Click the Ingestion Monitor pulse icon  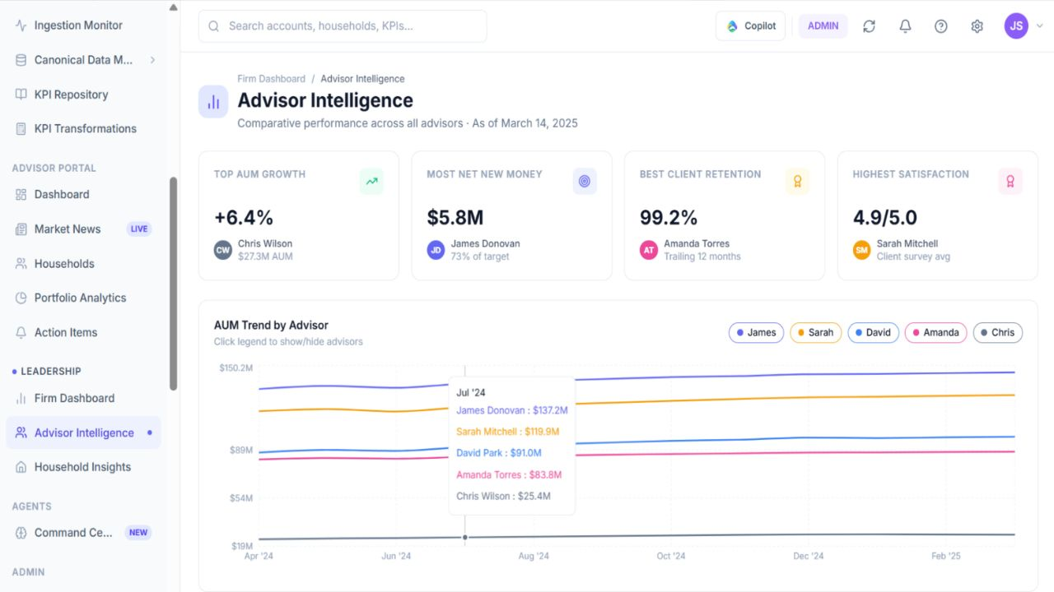21,25
